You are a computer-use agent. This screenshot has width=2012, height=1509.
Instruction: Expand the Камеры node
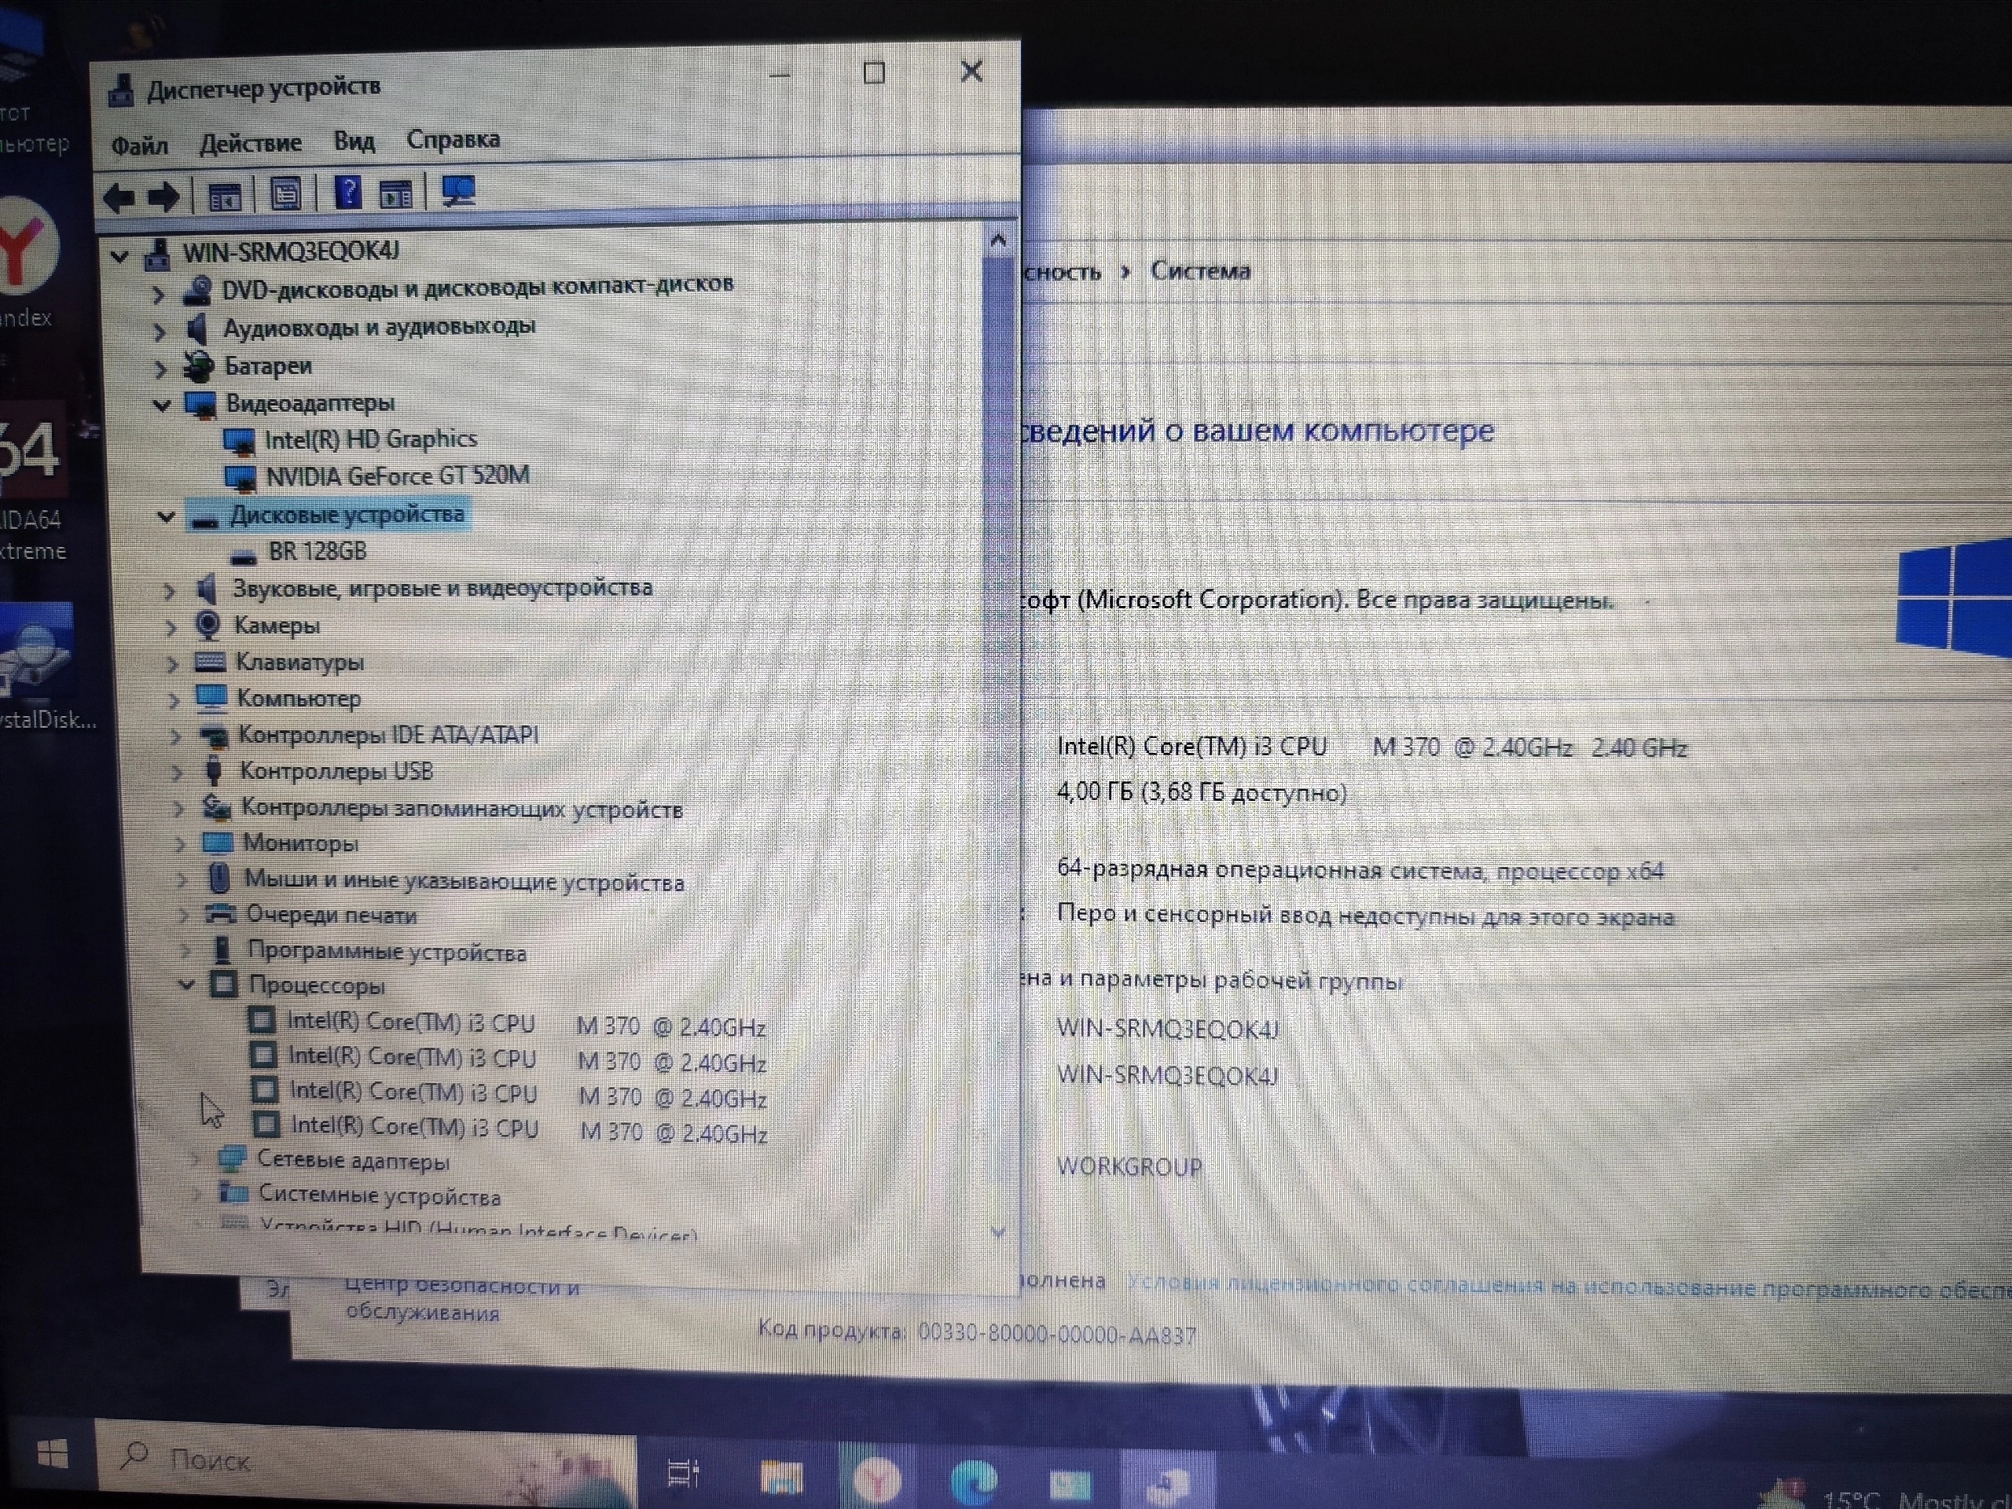[171, 628]
